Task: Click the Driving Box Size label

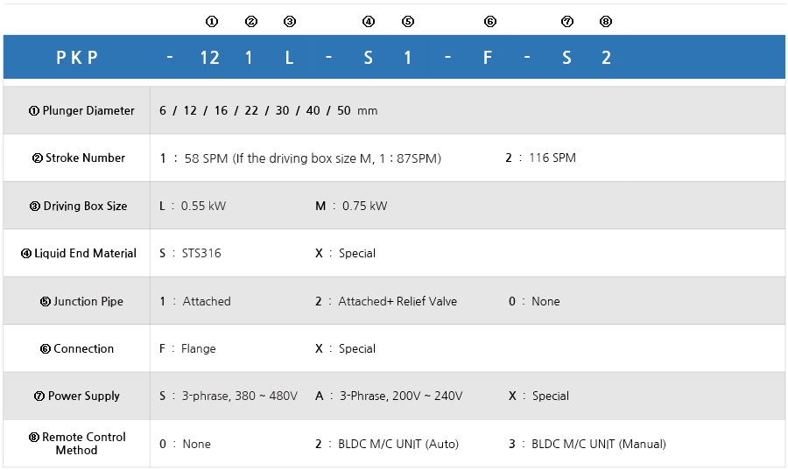Action: [78, 207]
